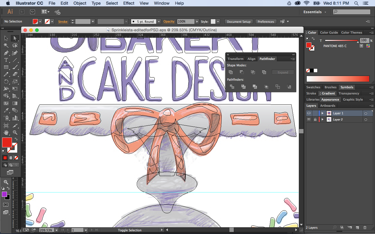Expand Layer 1 disclosure triangle
Viewport: 375px width, 234px height.
tap(323, 113)
